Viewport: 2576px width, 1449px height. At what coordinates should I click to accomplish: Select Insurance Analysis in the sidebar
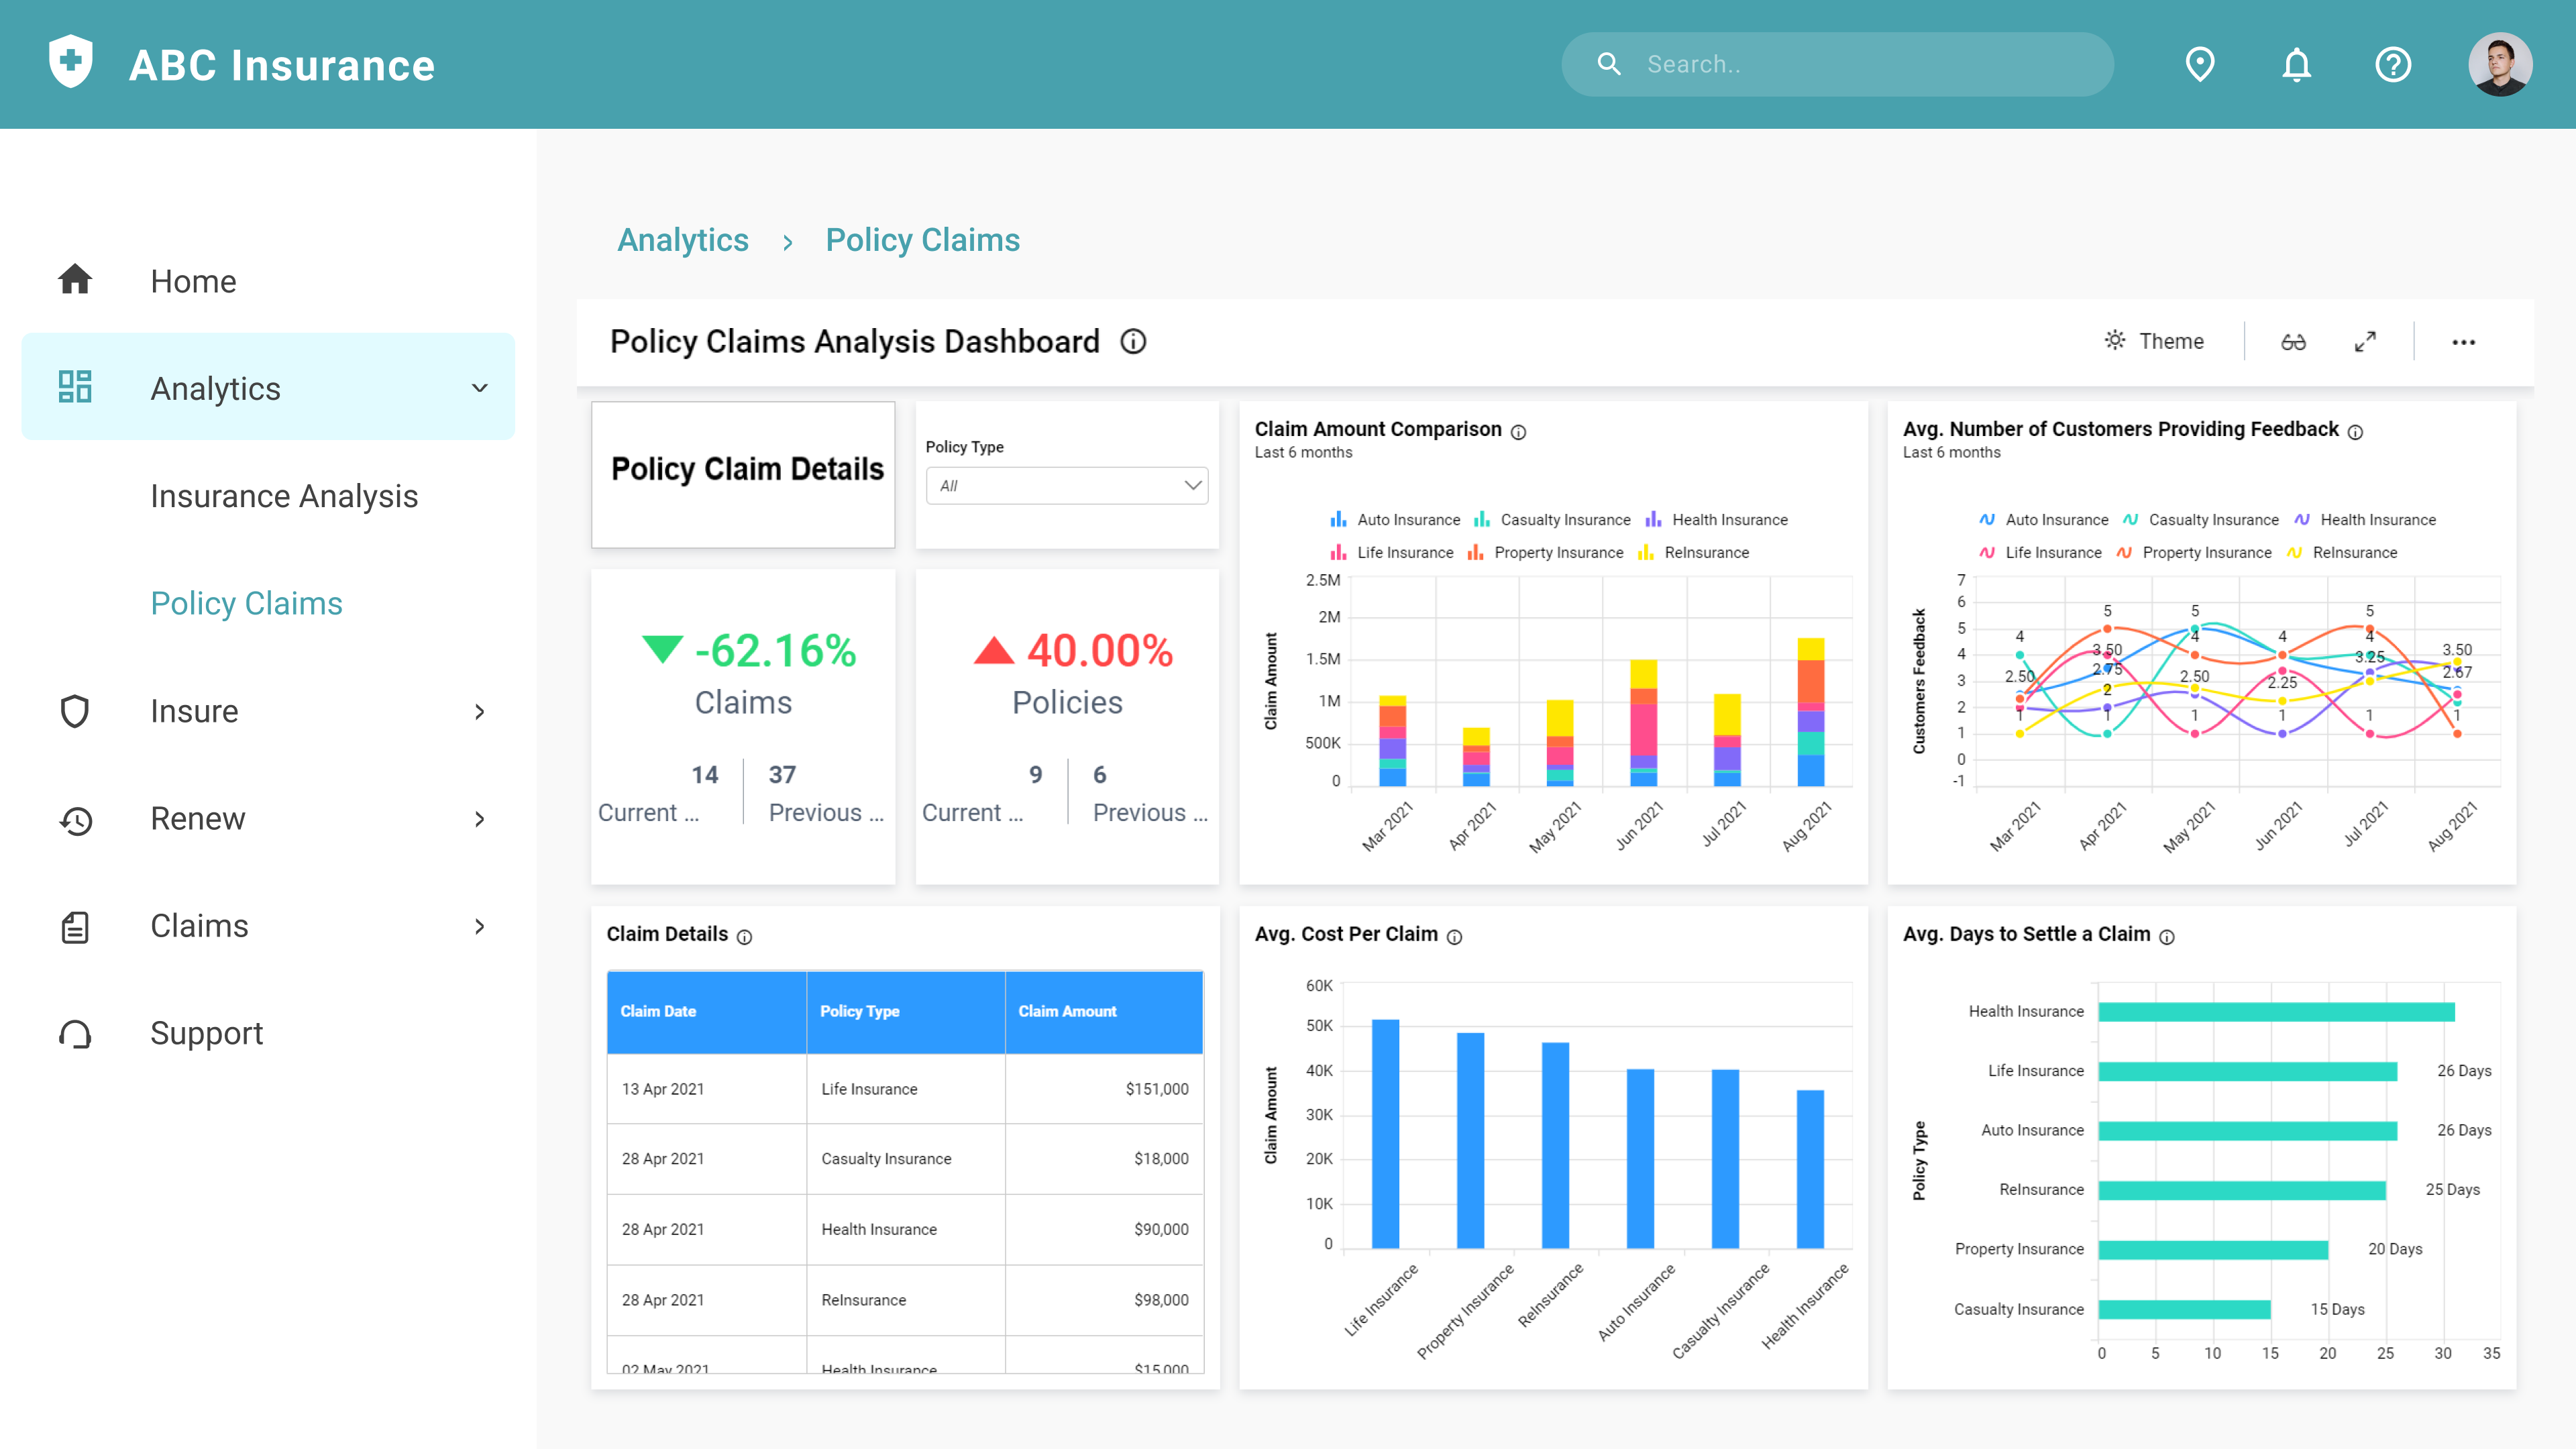284,496
